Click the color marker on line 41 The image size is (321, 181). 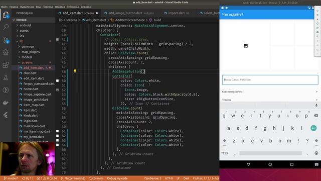coord(58,39)
